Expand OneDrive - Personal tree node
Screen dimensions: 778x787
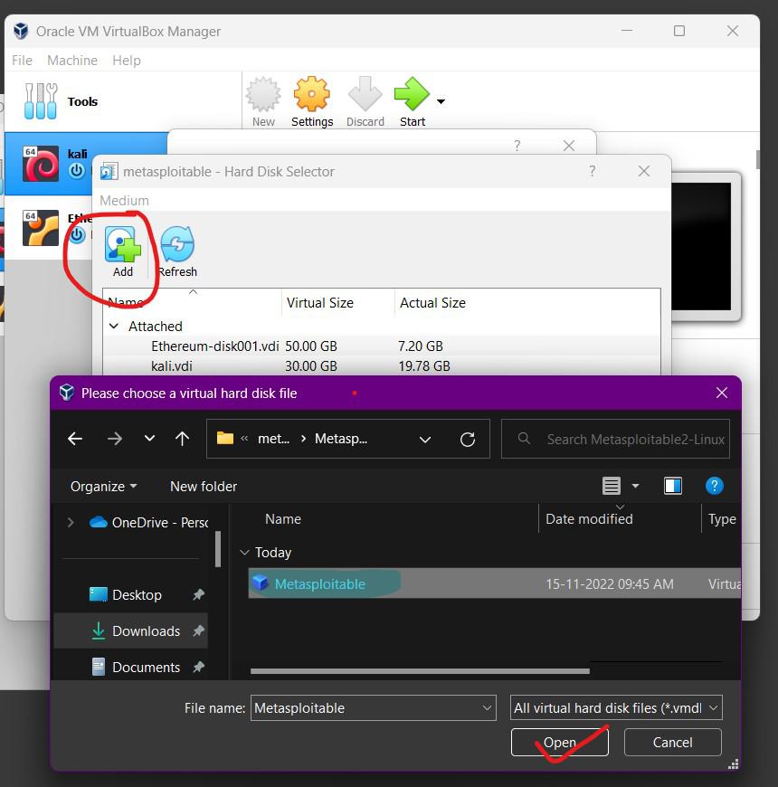pos(71,523)
